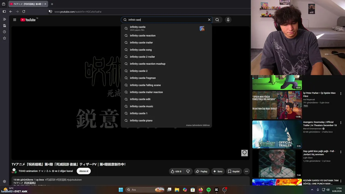Open the taskbar volume speaker icon

(328, 190)
